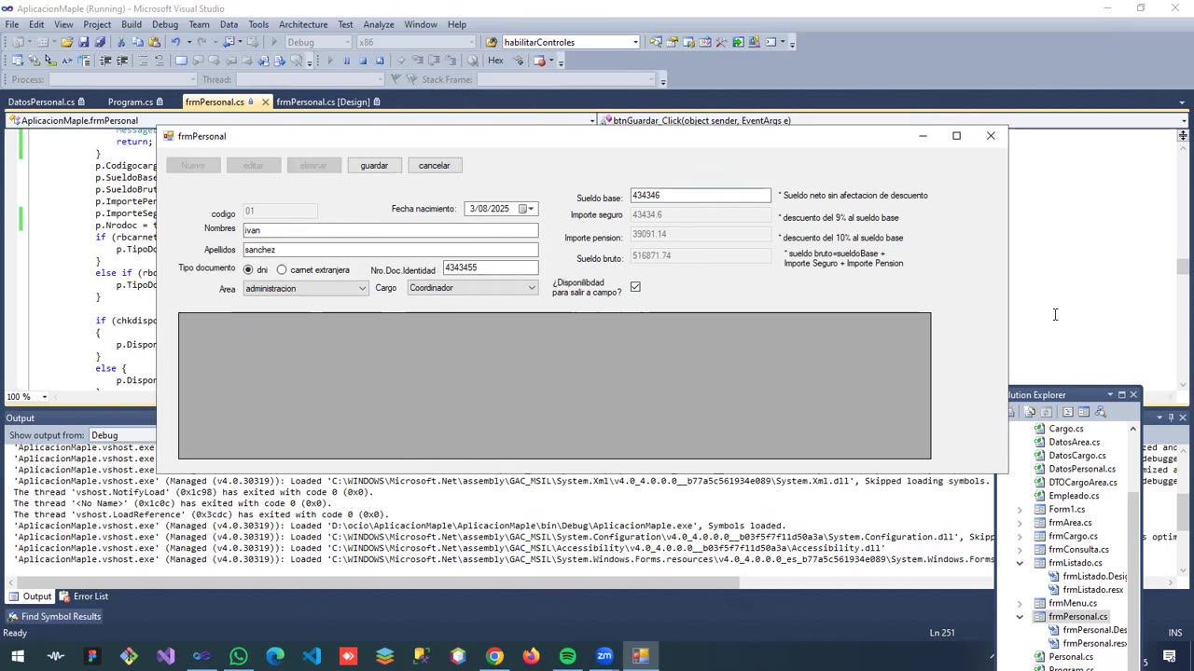Click the Apellidos text field

click(x=391, y=250)
